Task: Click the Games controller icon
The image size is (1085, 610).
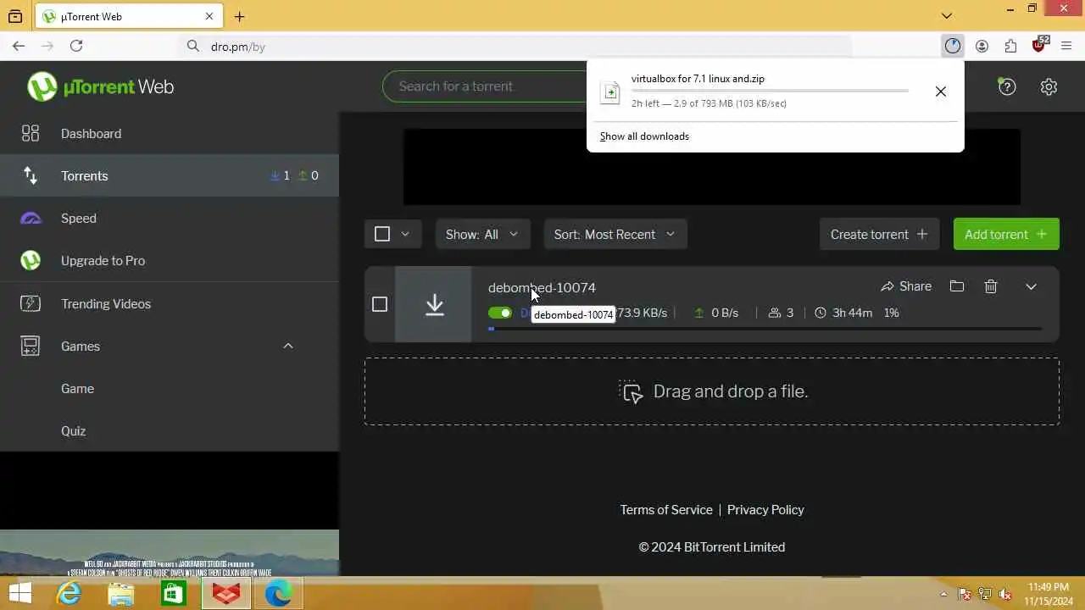Action: (31, 347)
